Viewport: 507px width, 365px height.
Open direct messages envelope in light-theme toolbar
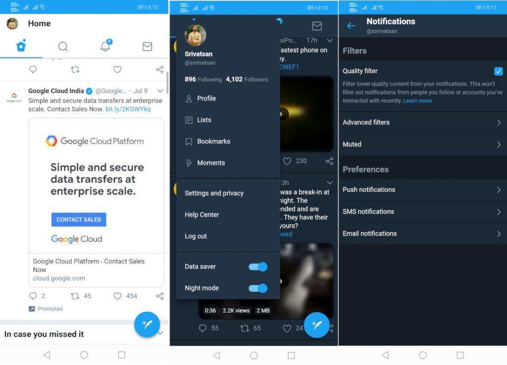tap(148, 46)
